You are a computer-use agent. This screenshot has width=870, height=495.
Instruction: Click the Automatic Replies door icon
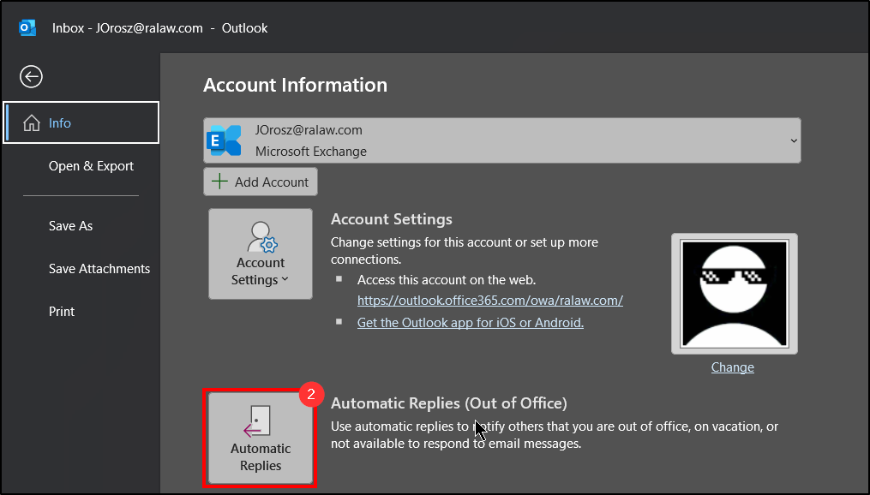coord(258,421)
